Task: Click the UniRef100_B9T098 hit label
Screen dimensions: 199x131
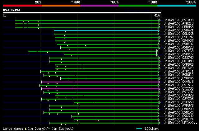Action: (178, 20)
